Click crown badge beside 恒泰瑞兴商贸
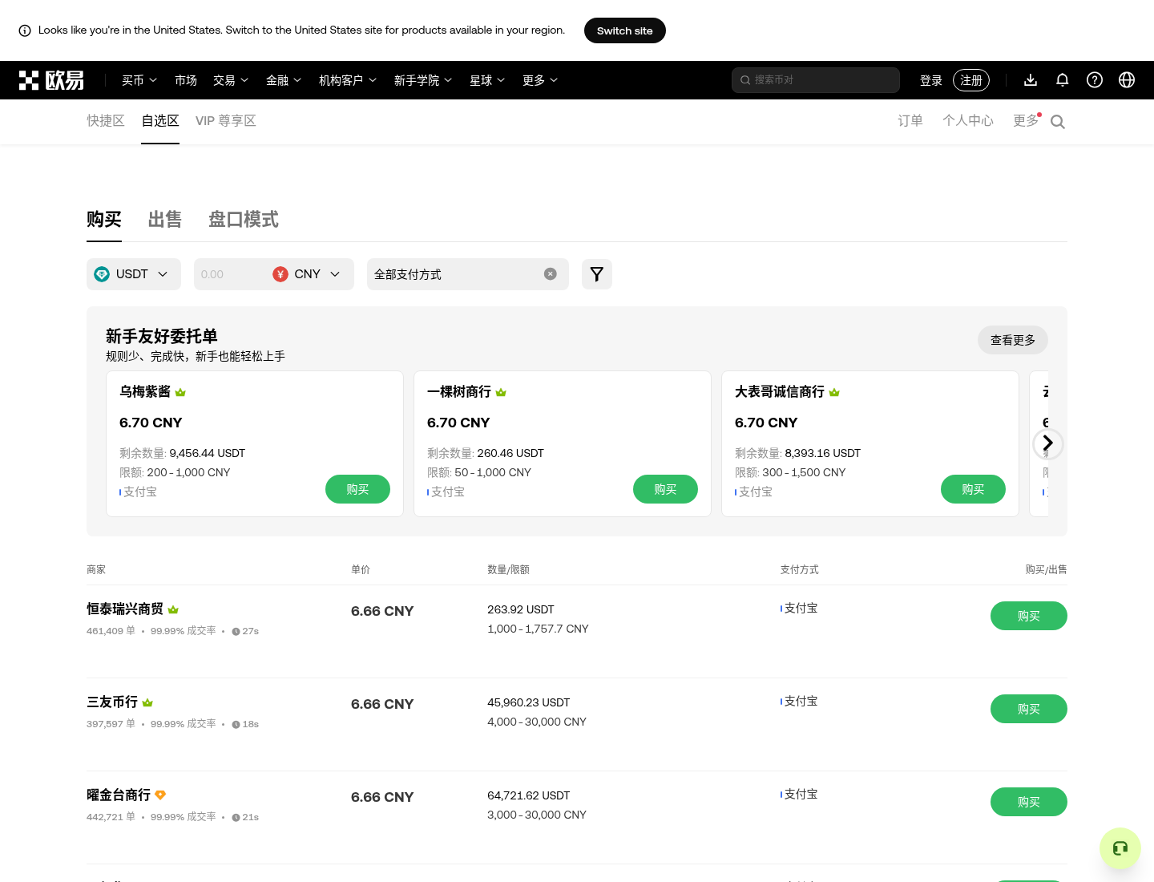The width and height of the screenshot is (1154, 882). (173, 609)
